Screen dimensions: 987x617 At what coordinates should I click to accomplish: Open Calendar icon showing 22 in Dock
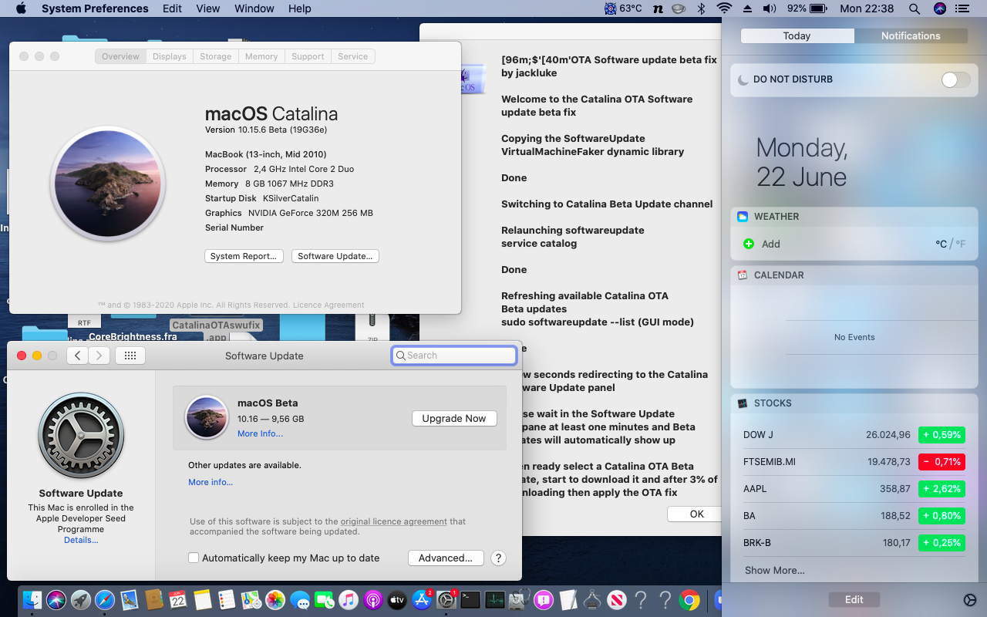click(178, 599)
